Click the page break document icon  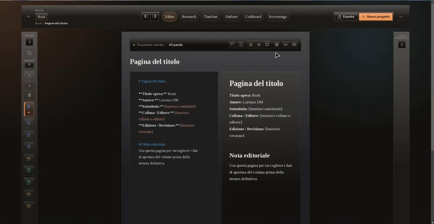[241, 45]
